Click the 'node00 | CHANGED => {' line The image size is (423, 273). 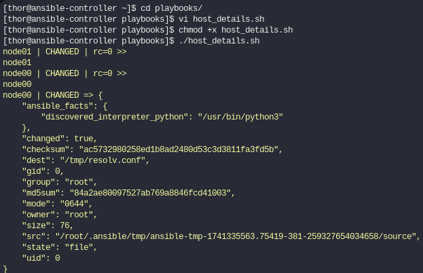pos(53,95)
